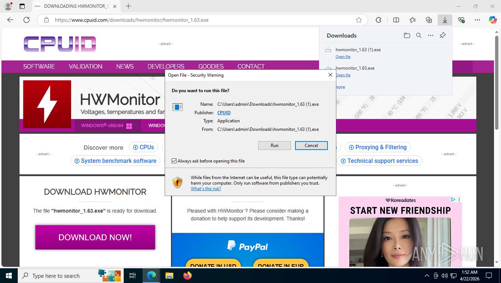The image size is (501, 283).
Task: Open Favorites list icon
Action: pos(413,20)
